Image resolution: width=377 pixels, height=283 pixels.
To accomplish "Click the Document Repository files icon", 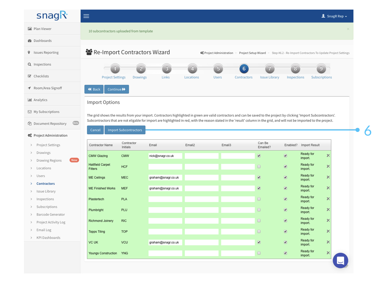I will tap(29, 123).
